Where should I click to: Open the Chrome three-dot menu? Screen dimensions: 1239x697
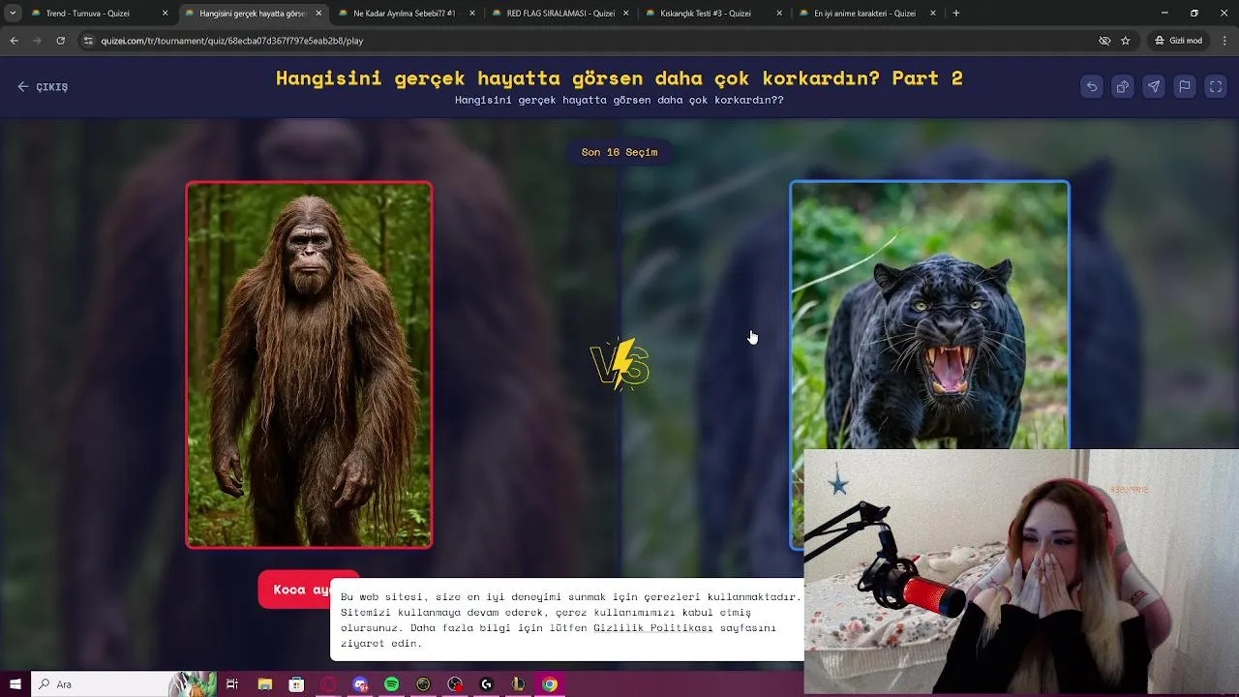click(1224, 41)
